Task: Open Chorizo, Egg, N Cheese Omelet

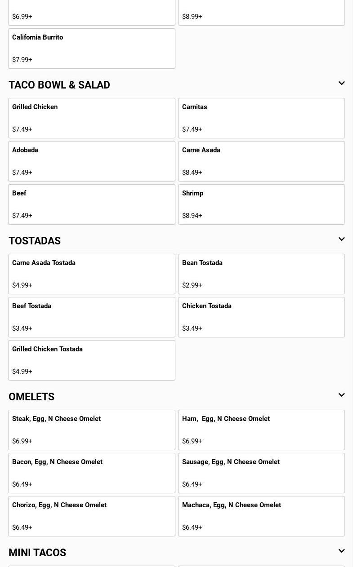Action: (x=92, y=516)
